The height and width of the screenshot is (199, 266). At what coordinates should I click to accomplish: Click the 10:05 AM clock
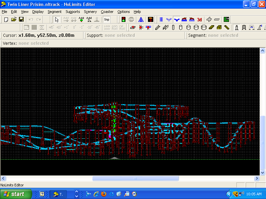tap(254, 194)
